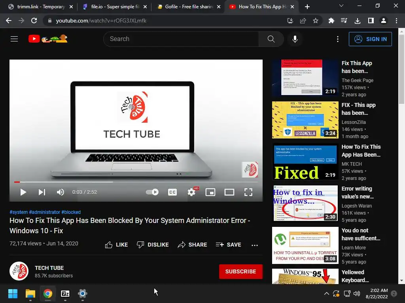This screenshot has height=303, width=405.
Task: Switch to theater mode
Action: [x=229, y=192]
